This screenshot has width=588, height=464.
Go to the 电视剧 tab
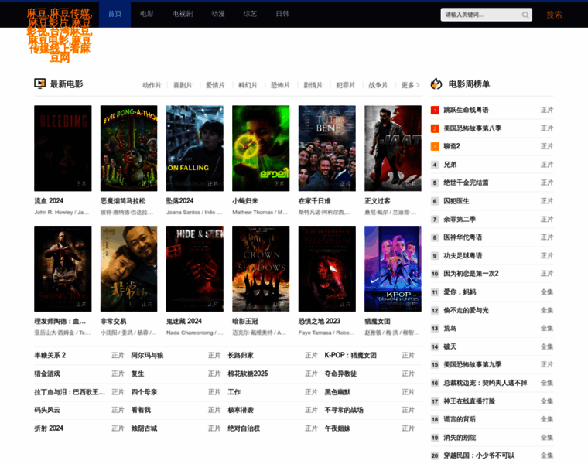[183, 14]
